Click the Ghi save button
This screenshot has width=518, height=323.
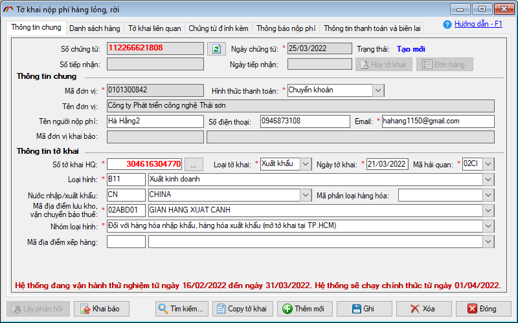click(365, 309)
